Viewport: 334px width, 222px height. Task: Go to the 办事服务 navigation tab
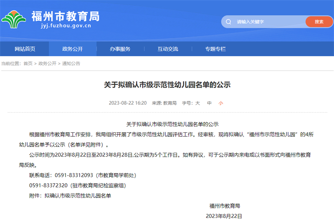120,49
